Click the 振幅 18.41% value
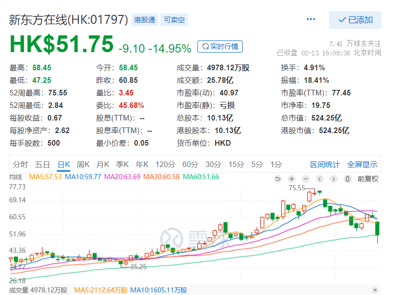393x295 pixels. [316, 80]
